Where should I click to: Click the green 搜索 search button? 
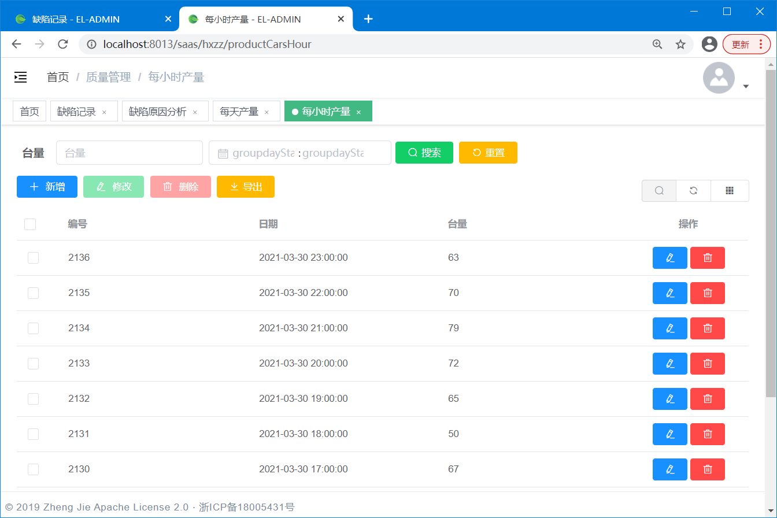[x=424, y=153]
